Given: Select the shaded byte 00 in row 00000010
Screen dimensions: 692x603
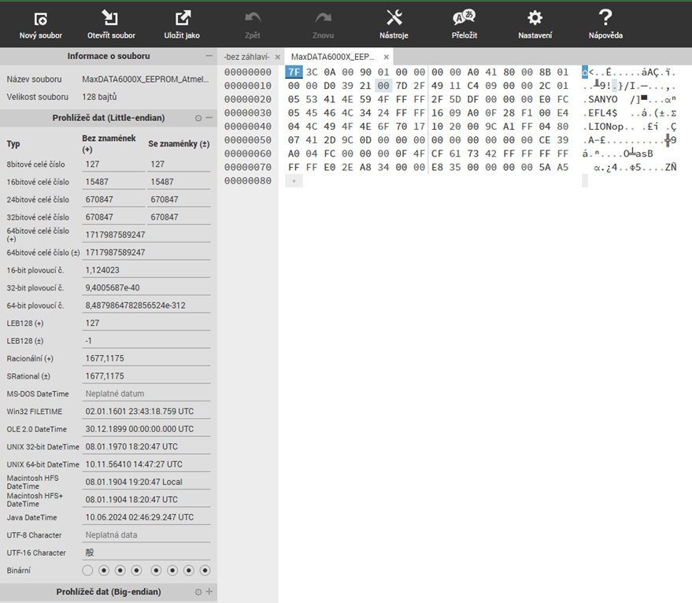Looking at the screenshot, I should pyautogui.click(x=383, y=86).
